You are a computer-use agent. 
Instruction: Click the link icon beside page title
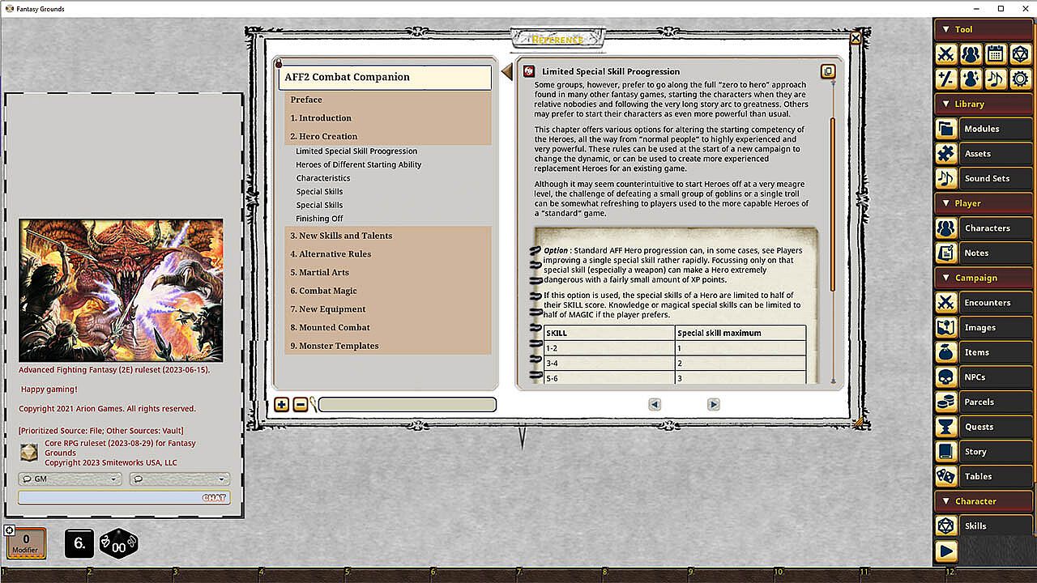(529, 71)
